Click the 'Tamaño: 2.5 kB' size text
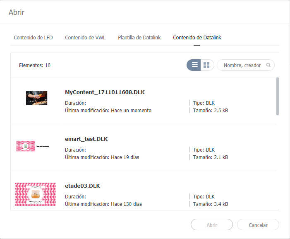Screen dimensions: 290x239 [210, 111]
